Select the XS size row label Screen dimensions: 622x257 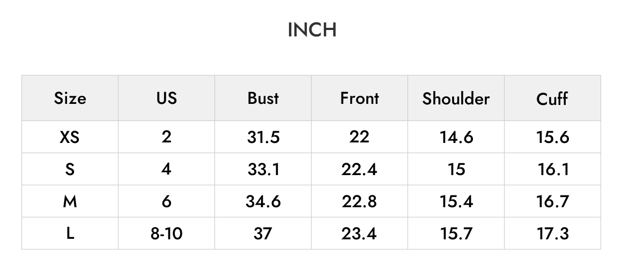(70, 137)
